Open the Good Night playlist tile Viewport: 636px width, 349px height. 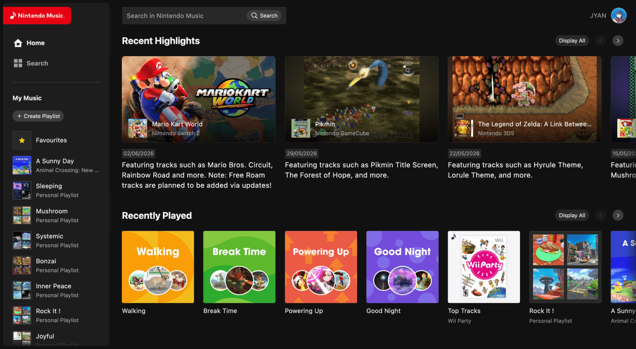(x=402, y=267)
